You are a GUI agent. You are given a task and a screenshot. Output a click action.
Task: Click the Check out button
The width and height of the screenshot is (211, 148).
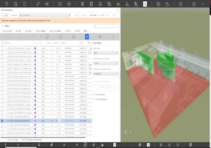click(x=57, y=21)
